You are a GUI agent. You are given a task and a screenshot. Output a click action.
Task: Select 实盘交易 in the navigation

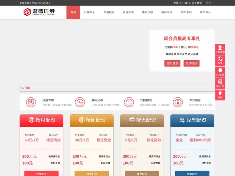(128, 12)
